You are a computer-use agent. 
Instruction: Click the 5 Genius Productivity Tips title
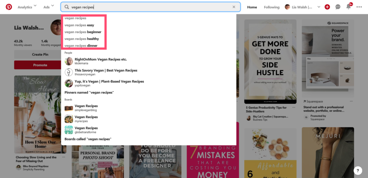click(x=266, y=109)
